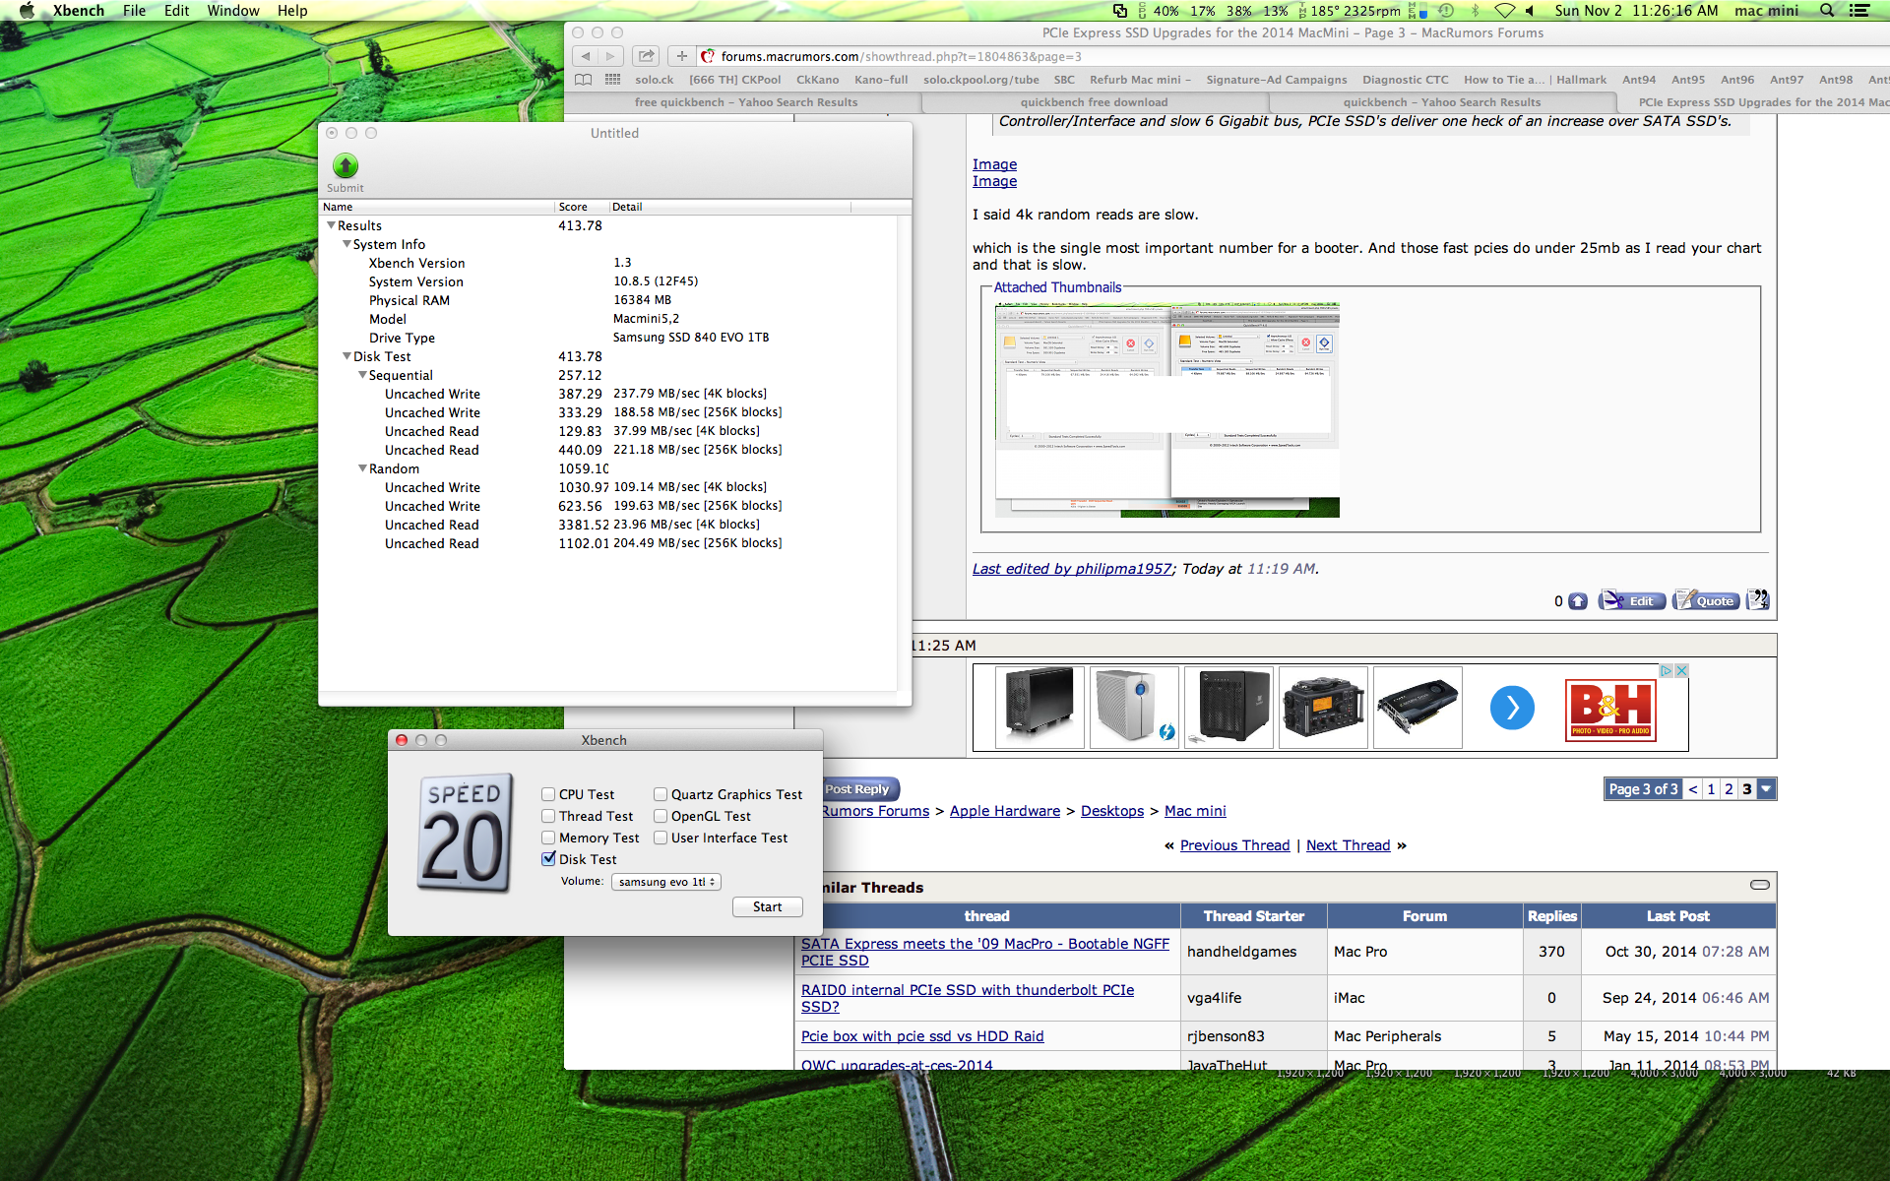This screenshot has height=1181, width=1890.
Task: Add bookmark with plus button
Action: click(x=681, y=56)
